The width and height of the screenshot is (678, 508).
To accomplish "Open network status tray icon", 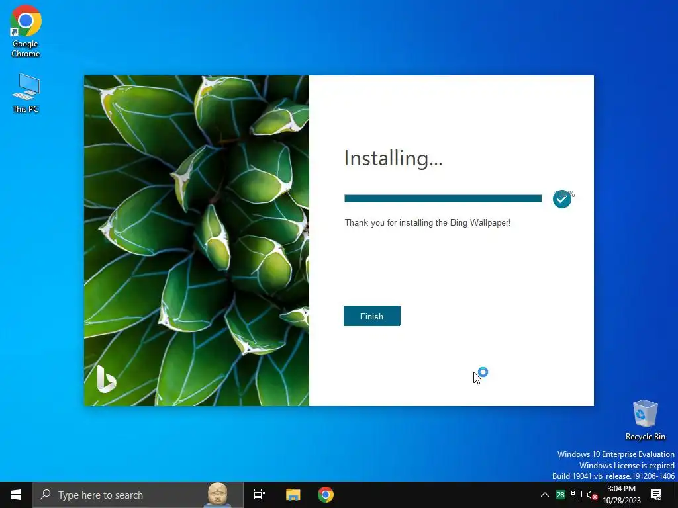I will click(x=577, y=495).
